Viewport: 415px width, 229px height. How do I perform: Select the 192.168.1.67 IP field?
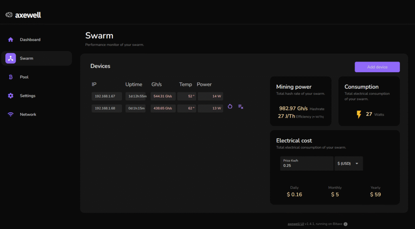107,96
